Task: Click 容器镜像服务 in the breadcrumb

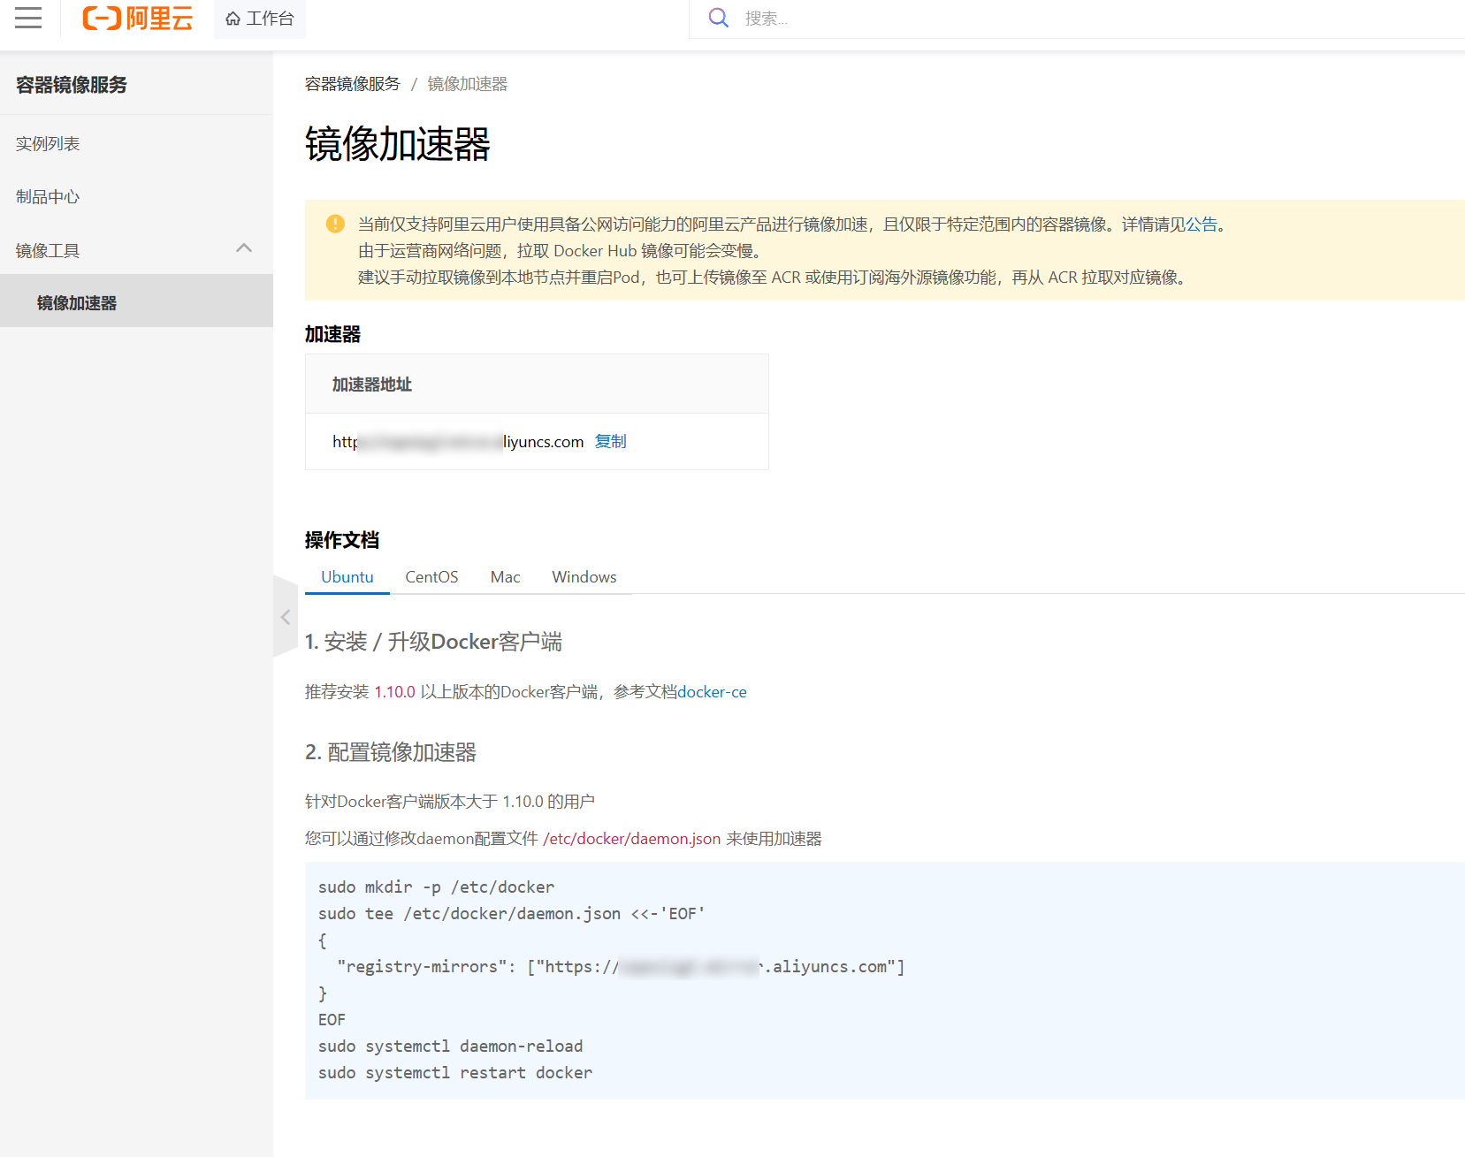Action: (x=352, y=84)
